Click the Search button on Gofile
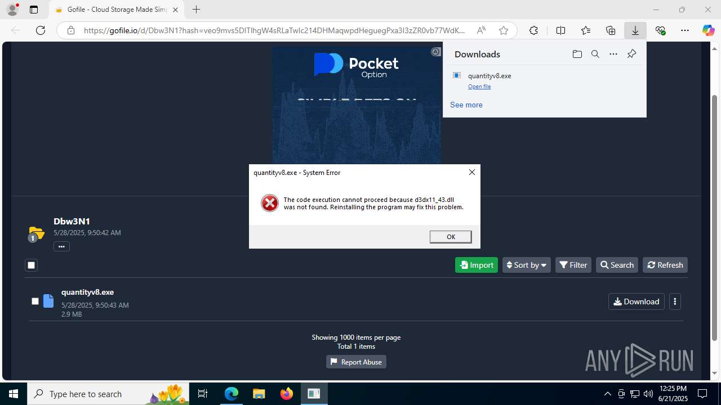This screenshot has height=405, width=721. pyautogui.click(x=617, y=265)
